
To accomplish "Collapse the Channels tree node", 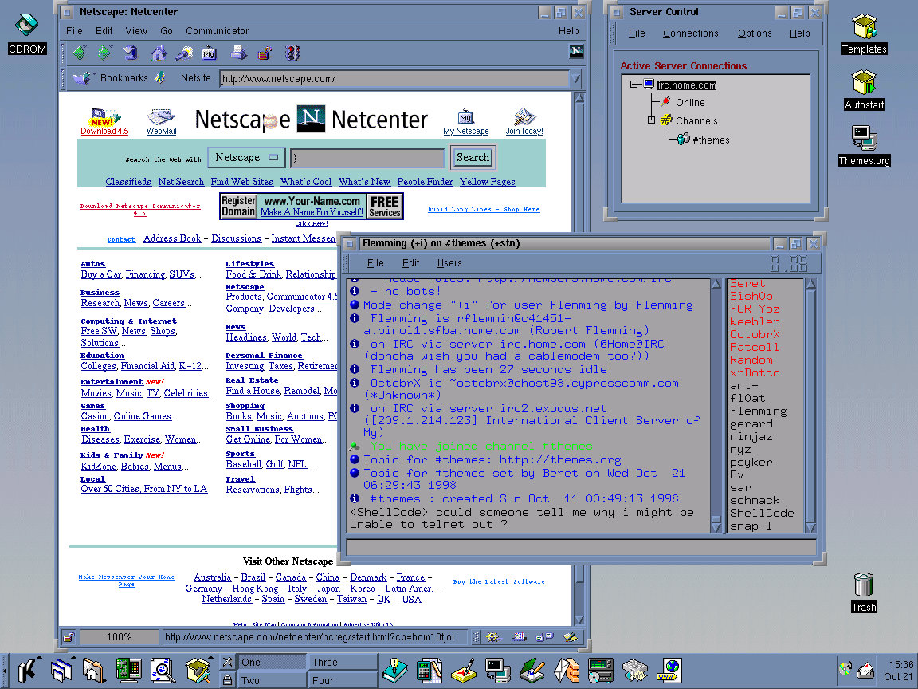I will pyautogui.click(x=651, y=120).
